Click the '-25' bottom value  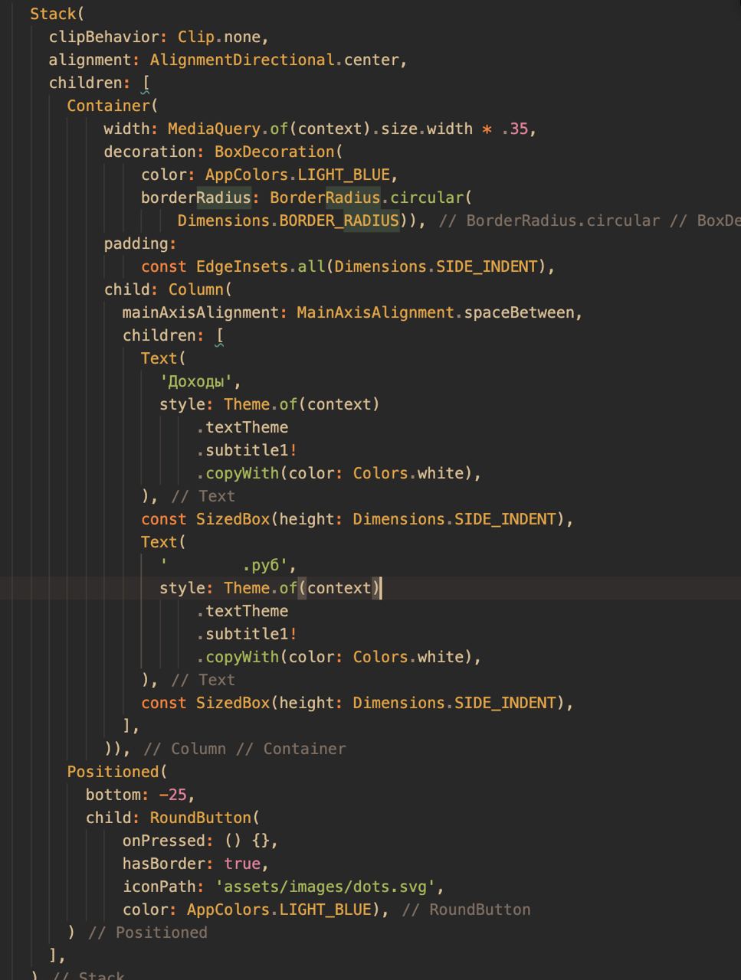point(173,795)
